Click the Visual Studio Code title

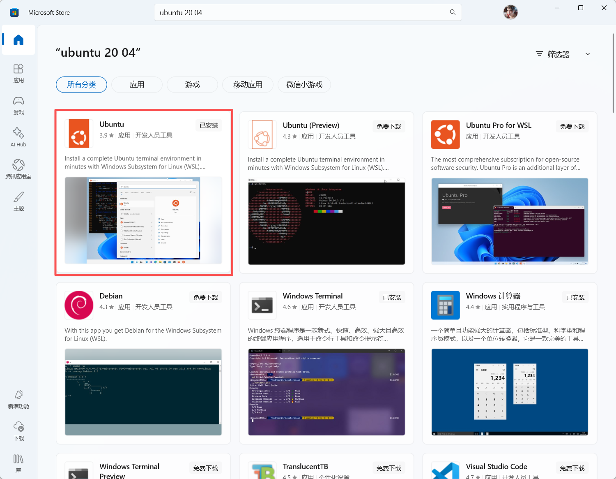coord(496,467)
